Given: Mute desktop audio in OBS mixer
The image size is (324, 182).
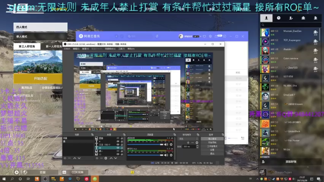Looking at the screenshot, I should (x=166, y=145).
